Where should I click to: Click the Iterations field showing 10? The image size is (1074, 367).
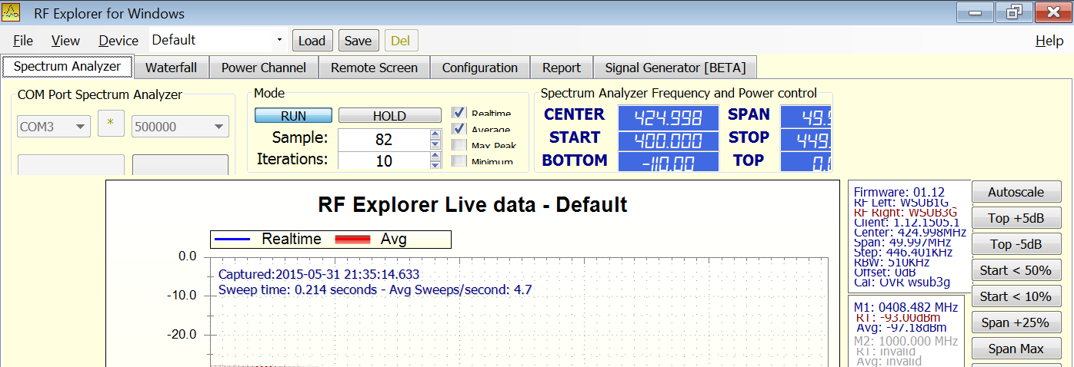point(383,160)
